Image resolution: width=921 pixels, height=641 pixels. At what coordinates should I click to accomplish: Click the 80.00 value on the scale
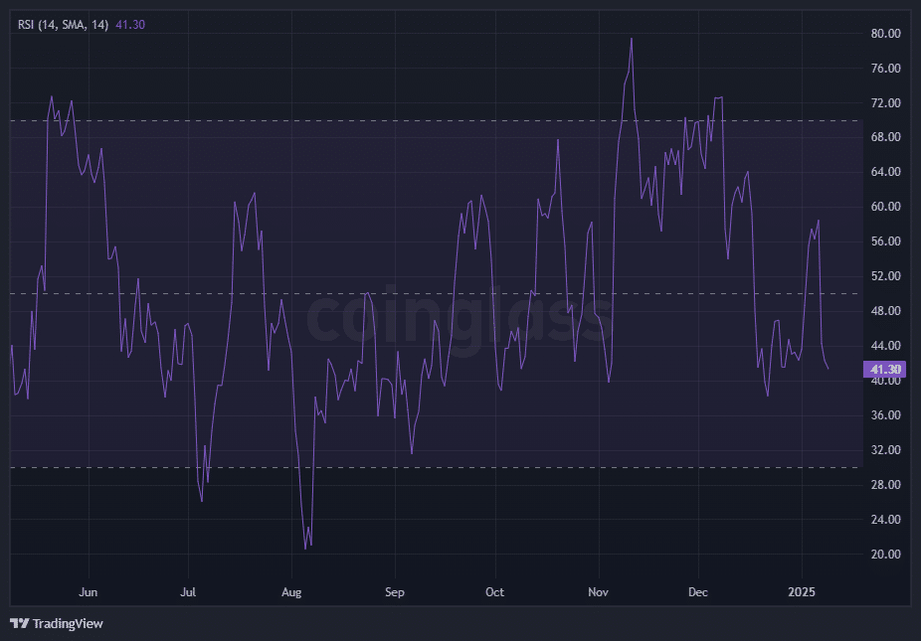[x=885, y=34]
